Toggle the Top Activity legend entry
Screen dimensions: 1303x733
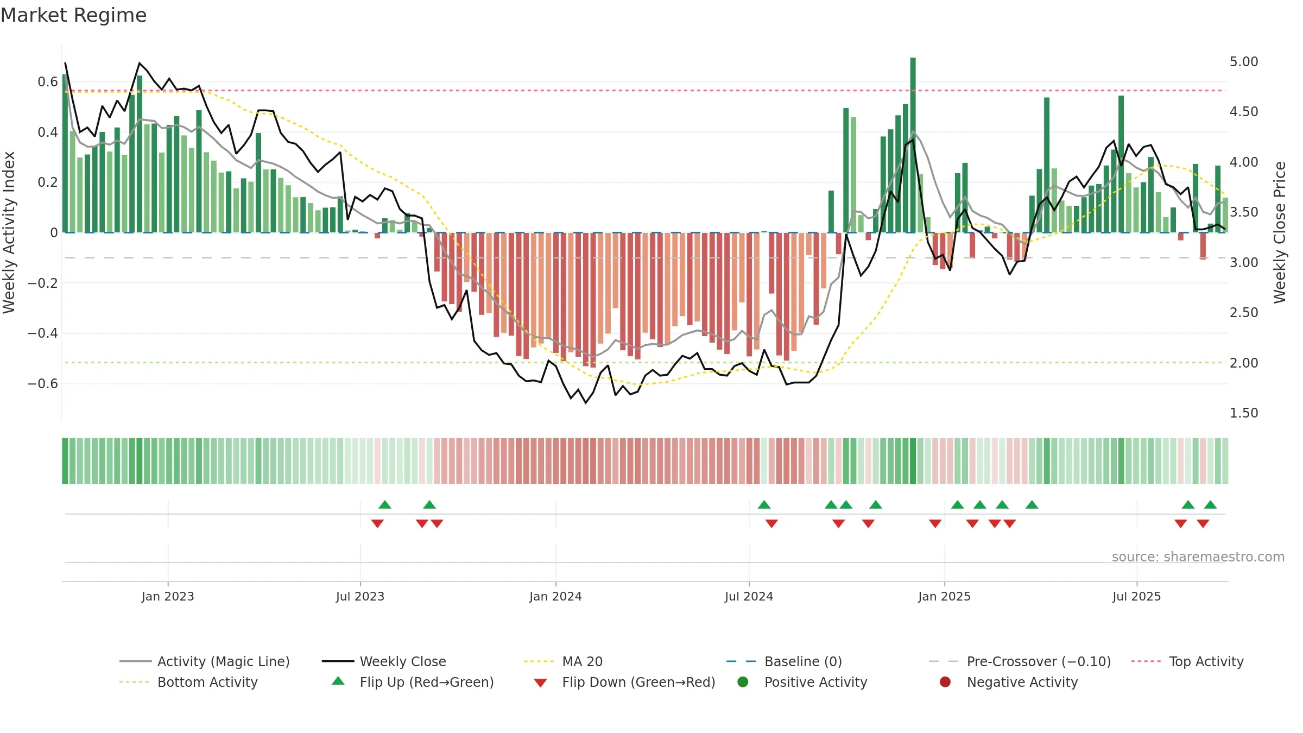(1187, 661)
